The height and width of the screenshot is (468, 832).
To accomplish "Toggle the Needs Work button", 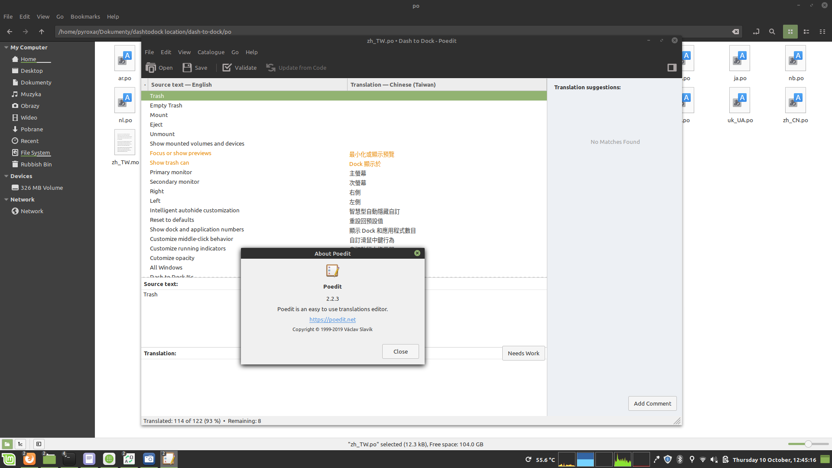I will pyautogui.click(x=523, y=353).
